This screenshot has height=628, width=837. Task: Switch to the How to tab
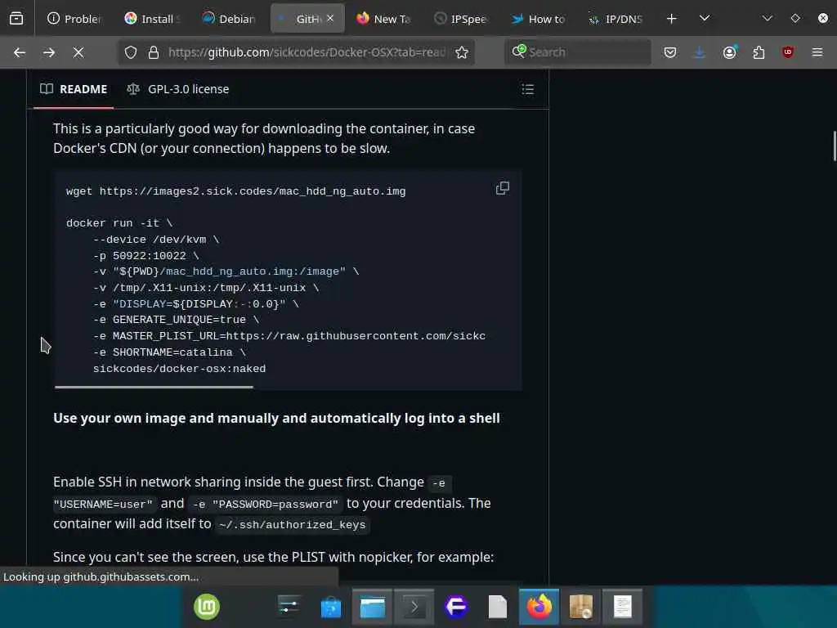[539, 19]
